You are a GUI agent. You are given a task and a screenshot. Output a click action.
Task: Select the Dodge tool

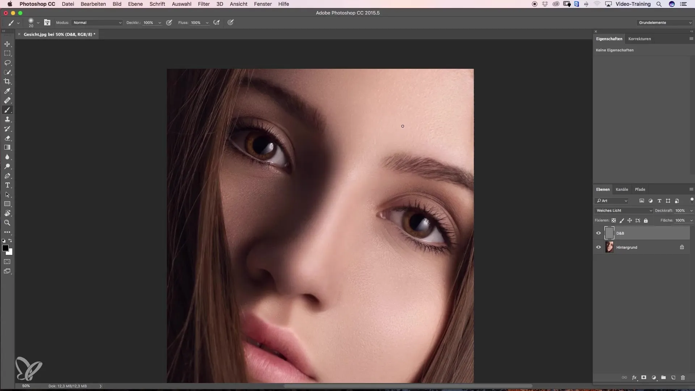pyautogui.click(x=7, y=166)
